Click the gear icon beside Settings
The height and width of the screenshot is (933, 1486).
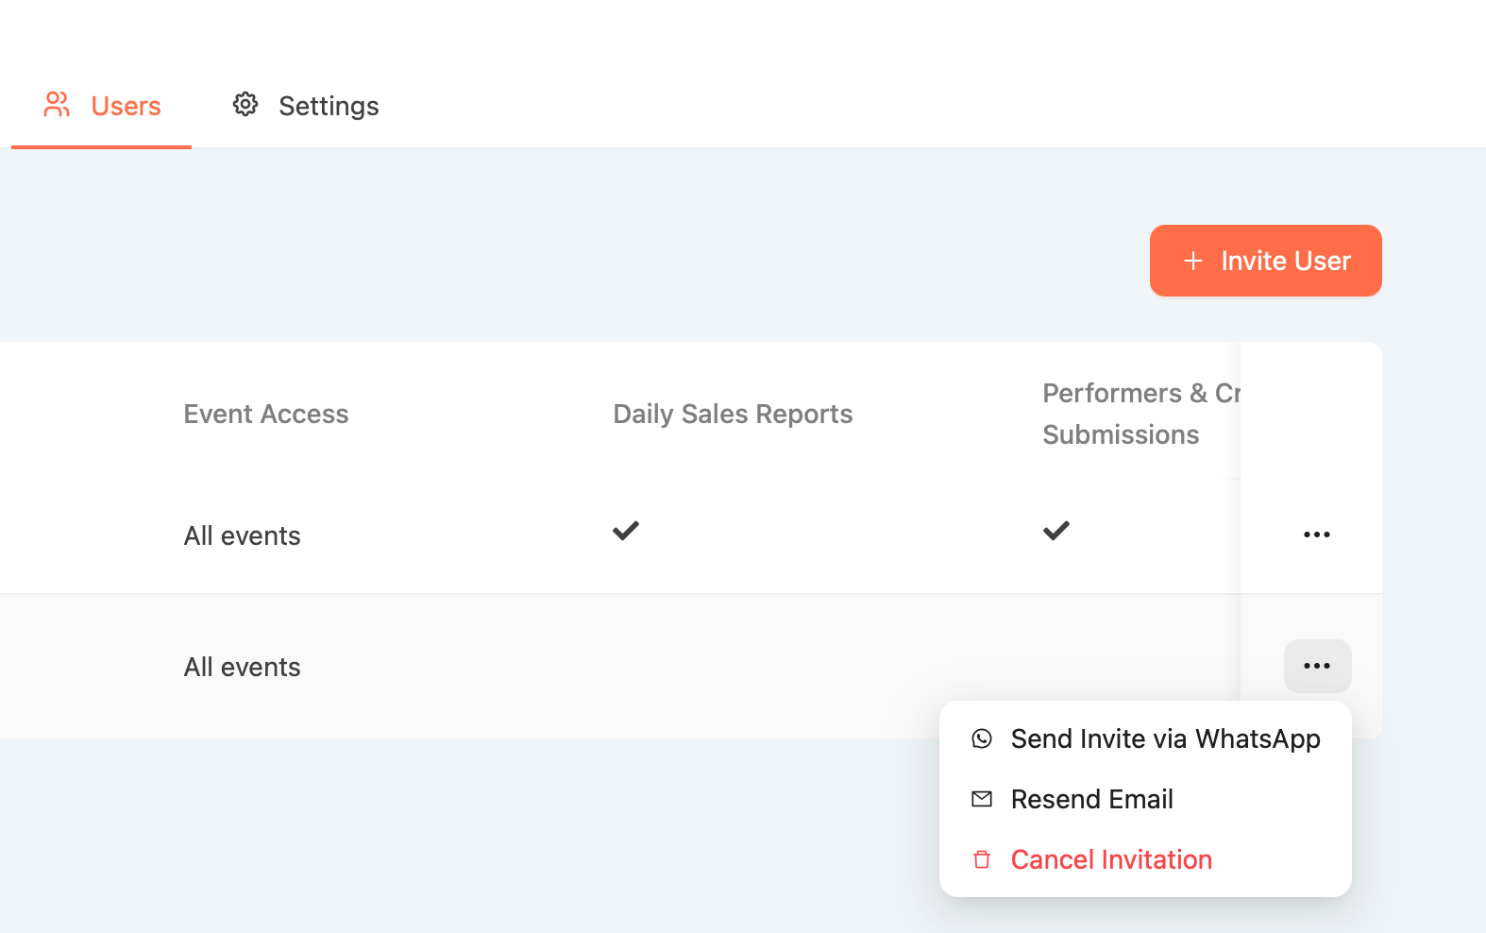pos(245,105)
